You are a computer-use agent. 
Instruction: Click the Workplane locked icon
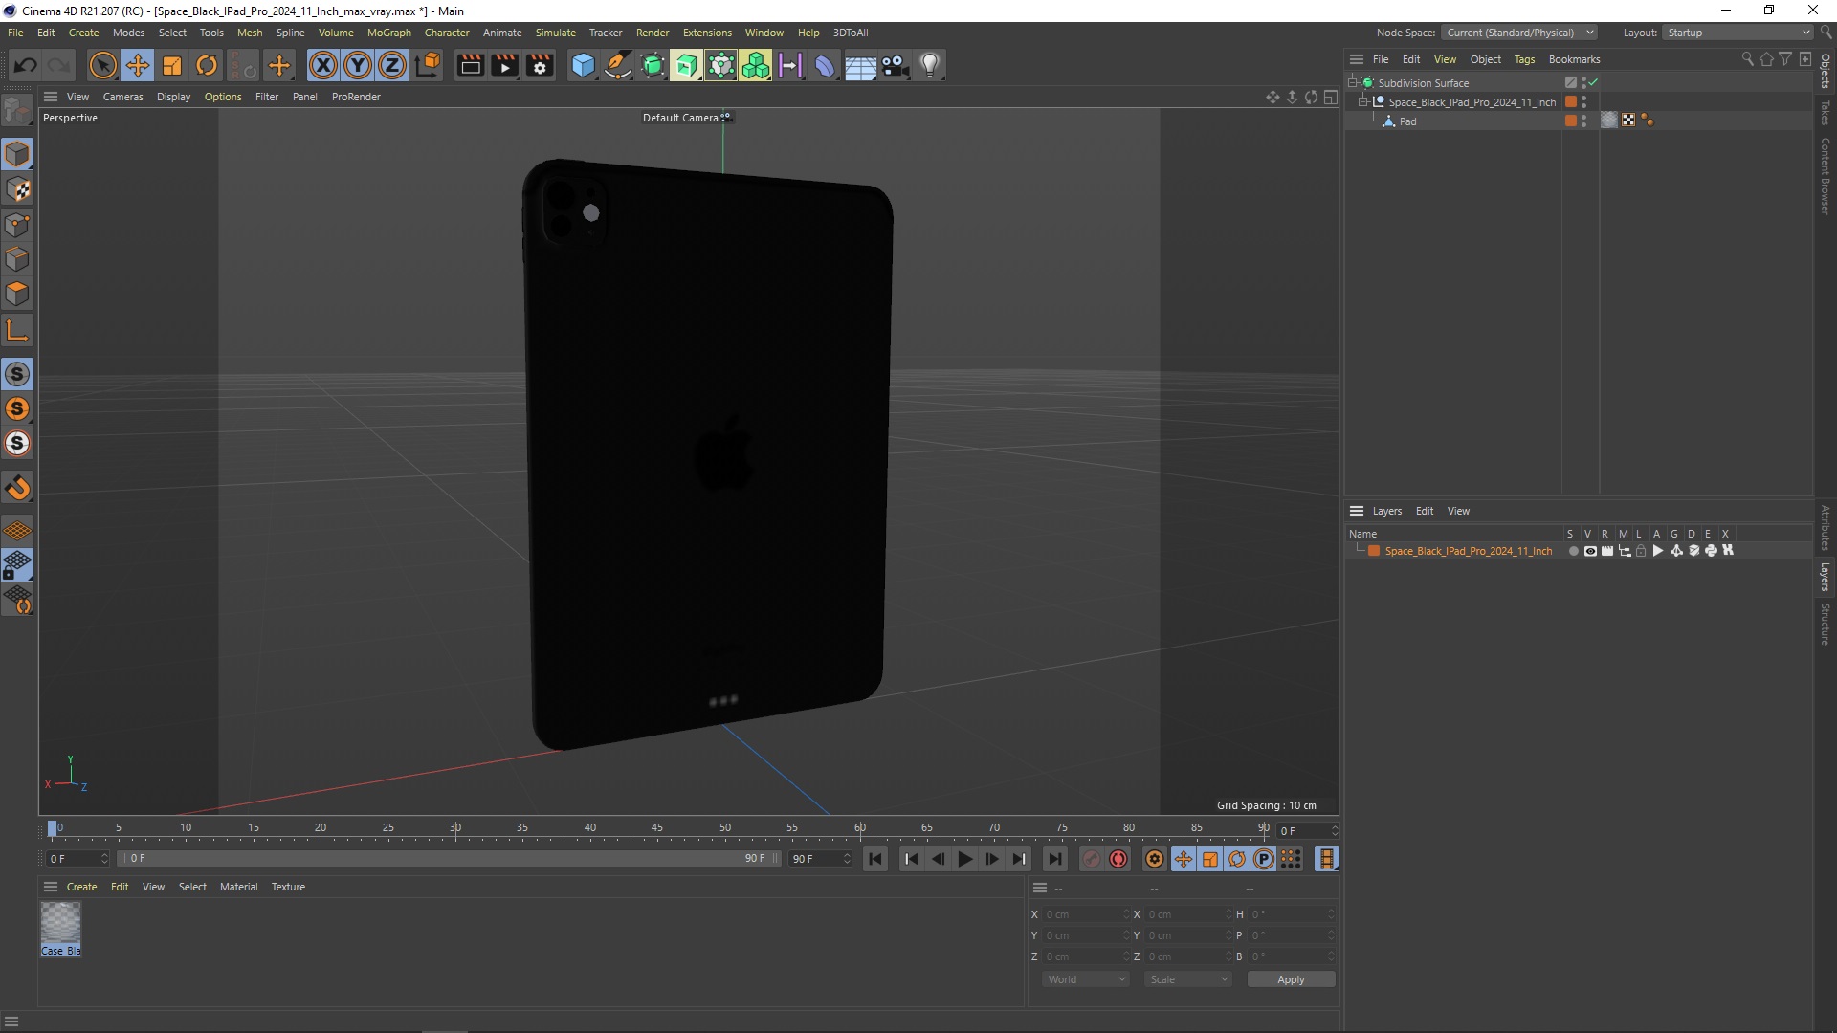[17, 564]
